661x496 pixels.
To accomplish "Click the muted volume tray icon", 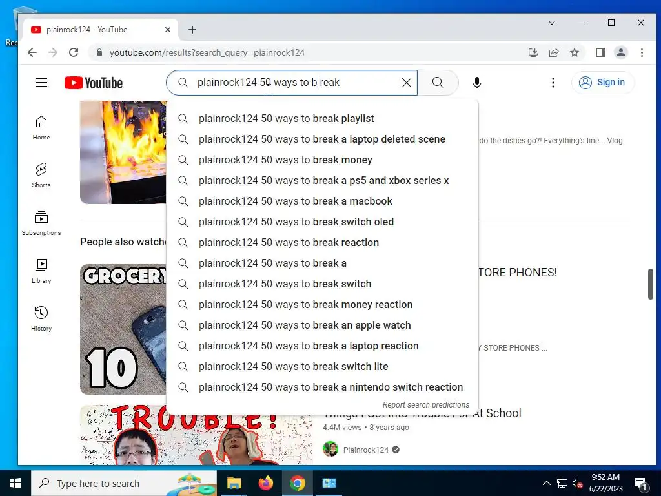I will [578, 483].
